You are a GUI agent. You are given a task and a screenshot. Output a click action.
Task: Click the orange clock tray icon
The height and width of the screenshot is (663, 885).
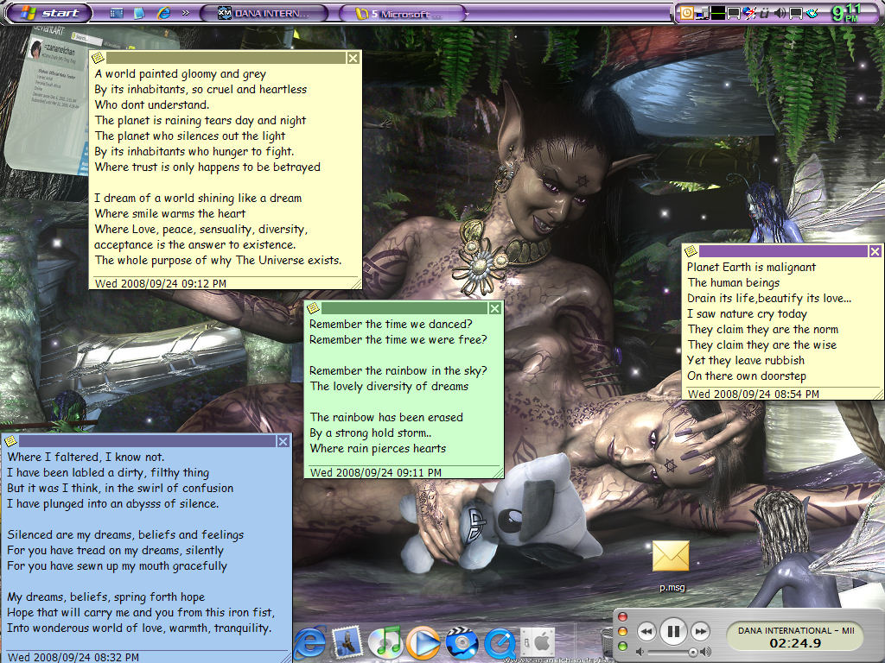(x=687, y=13)
